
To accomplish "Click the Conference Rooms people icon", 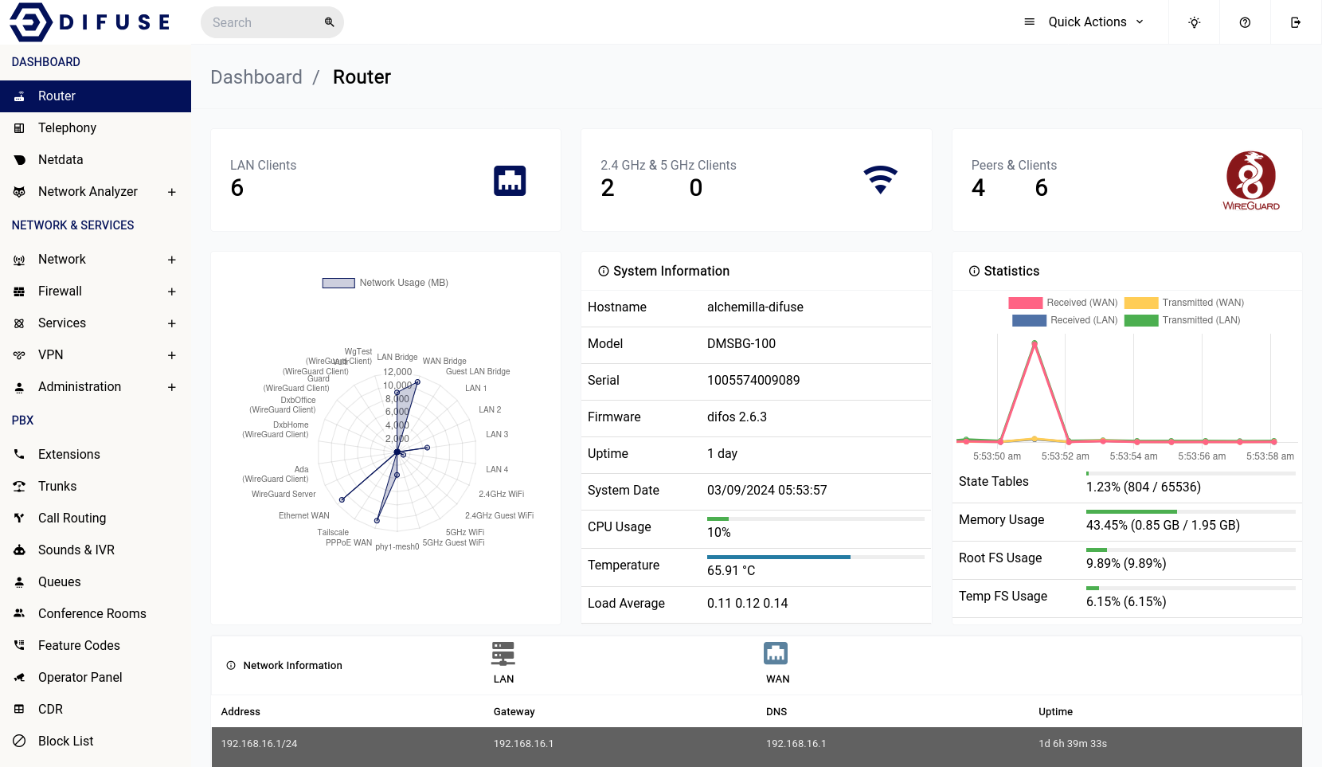I will point(19,614).
